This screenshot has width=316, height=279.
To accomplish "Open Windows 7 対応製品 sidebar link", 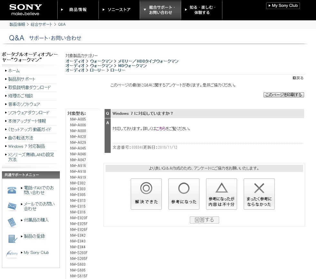I will coord(27,146).
